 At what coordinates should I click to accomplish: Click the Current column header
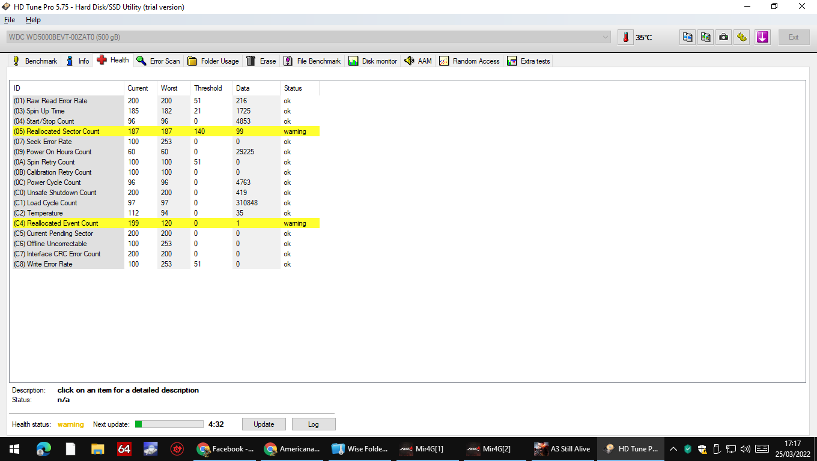coord(141,88)
